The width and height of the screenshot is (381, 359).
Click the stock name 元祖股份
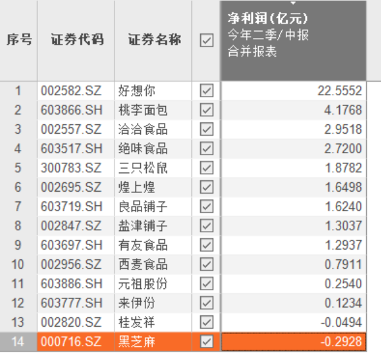coord(143,284)
